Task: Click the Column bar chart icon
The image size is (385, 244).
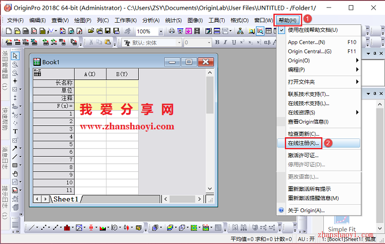Action: click(x=67, y=228)
